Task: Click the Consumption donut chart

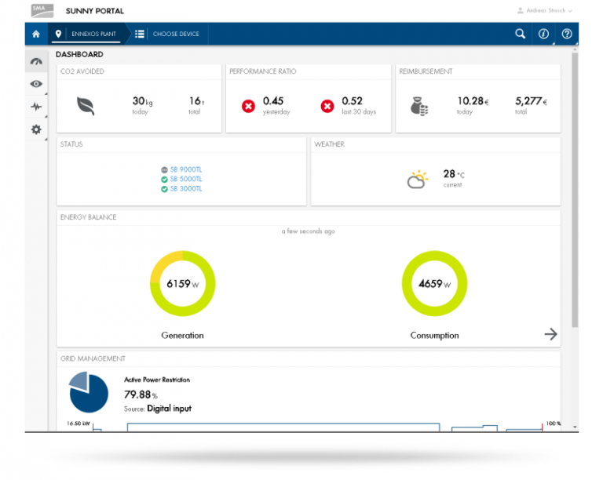Action: tap(434, 283)
